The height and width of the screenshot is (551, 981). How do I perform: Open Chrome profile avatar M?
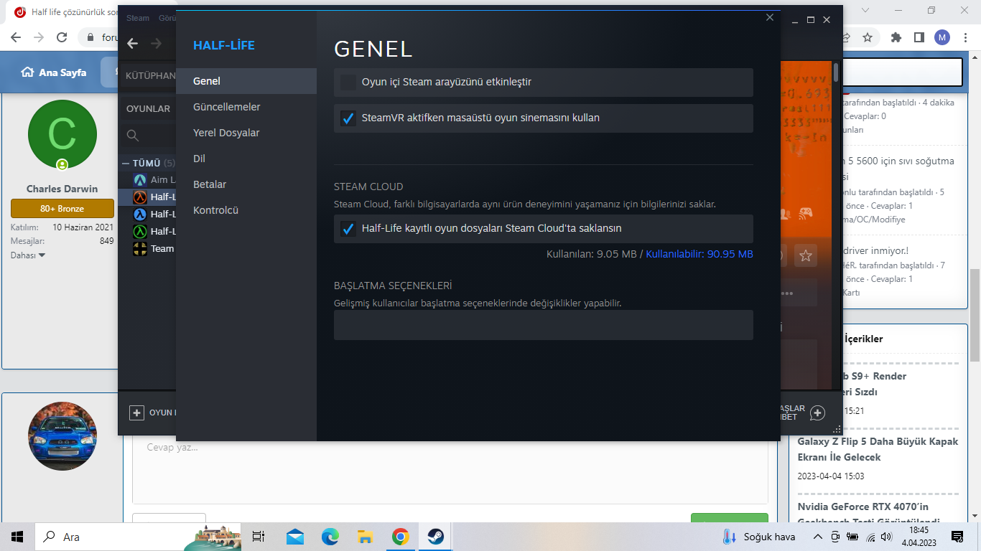(942, 37)
